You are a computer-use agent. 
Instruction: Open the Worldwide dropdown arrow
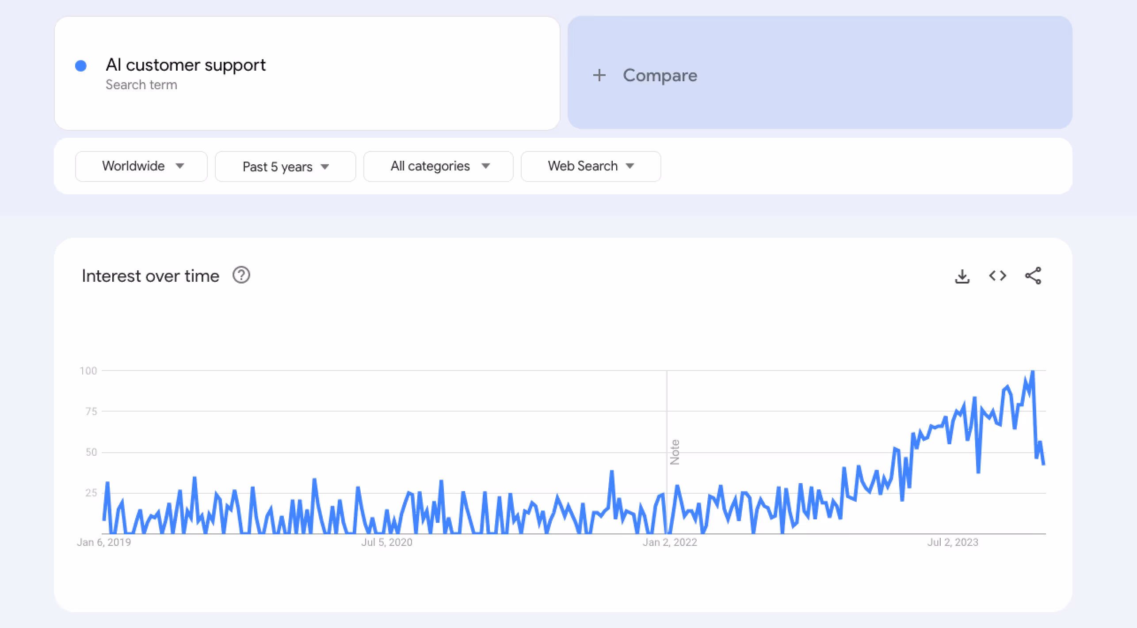[x=180, y=166]
